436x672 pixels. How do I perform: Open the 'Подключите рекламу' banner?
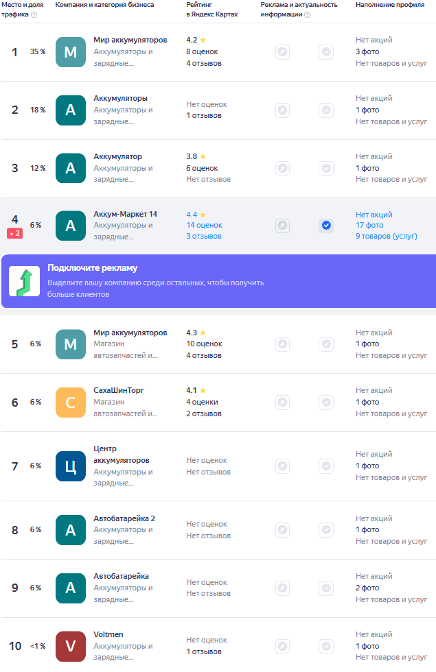218,281
